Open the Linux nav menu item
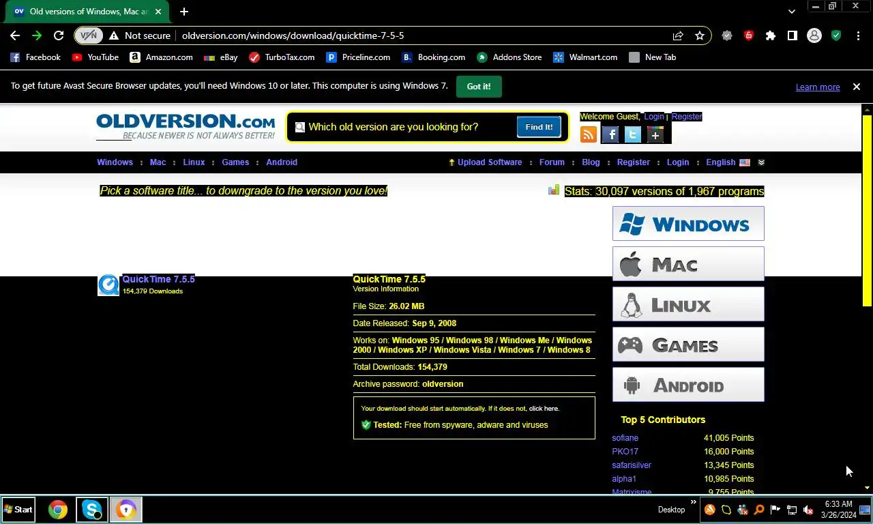 point(194,162)
